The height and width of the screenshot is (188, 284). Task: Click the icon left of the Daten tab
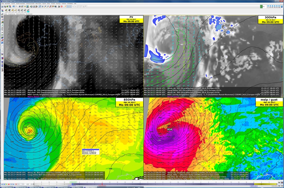coord(2,14)
